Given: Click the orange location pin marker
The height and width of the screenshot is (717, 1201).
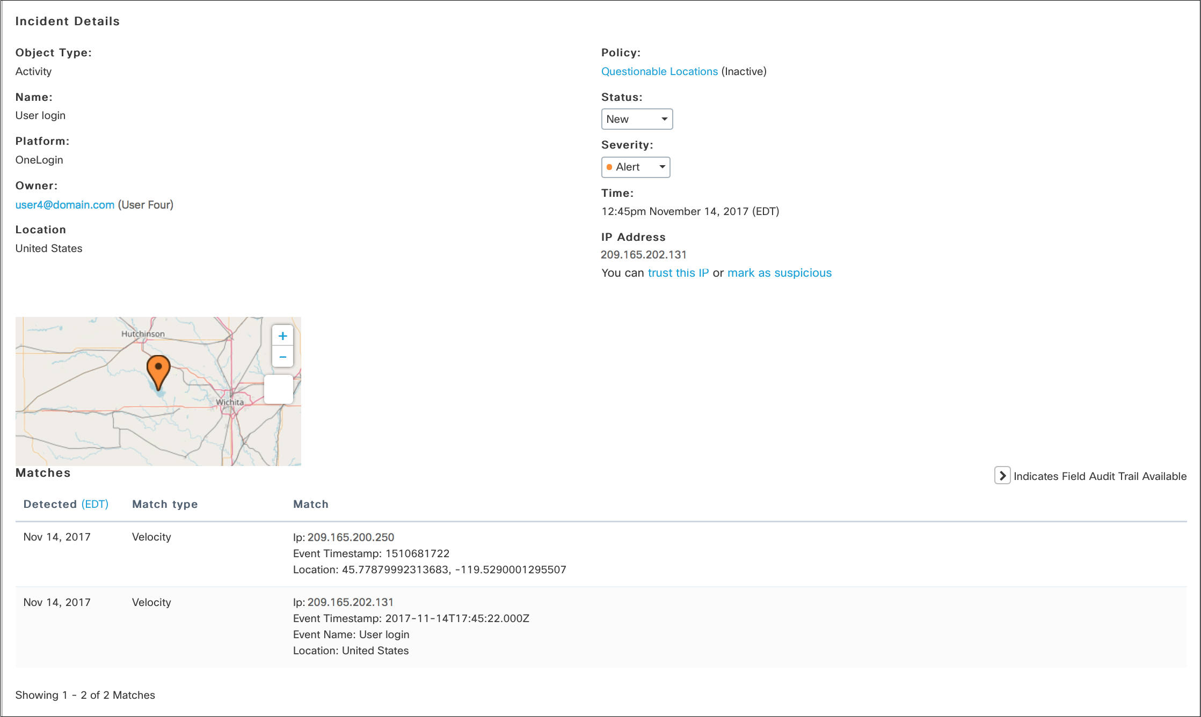Looking at the screenshot, I should [x=158, y=369].
